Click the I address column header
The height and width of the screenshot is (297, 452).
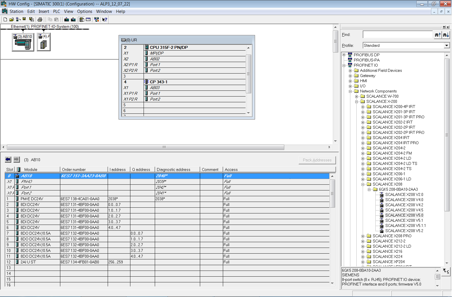[119, 169]
